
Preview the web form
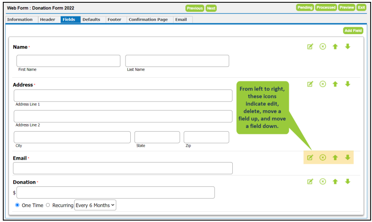coord(347,7)
